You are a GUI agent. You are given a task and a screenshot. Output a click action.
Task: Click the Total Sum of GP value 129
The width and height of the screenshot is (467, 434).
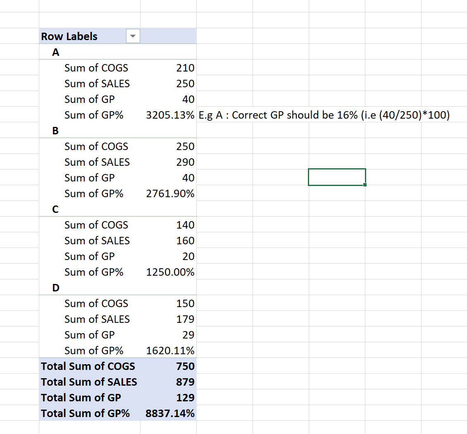(187, 397)
